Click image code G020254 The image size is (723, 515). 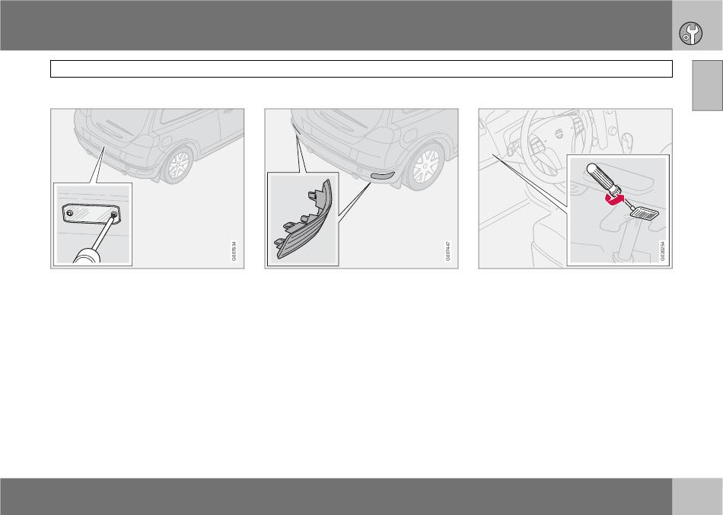(663, 251)
